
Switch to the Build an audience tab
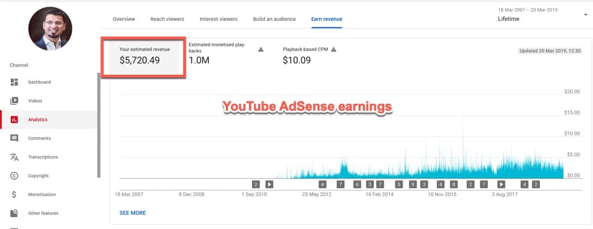(x=274, y=19)
